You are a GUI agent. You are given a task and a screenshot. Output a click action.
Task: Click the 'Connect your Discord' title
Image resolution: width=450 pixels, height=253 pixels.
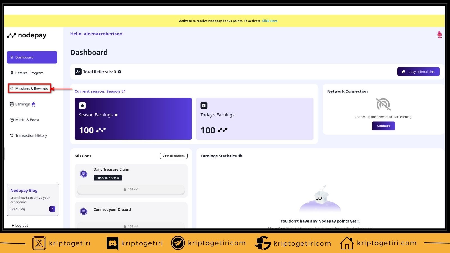coord(112,210)
